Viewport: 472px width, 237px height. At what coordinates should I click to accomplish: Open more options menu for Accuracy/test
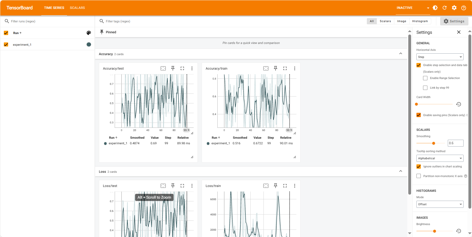(192, 68)
